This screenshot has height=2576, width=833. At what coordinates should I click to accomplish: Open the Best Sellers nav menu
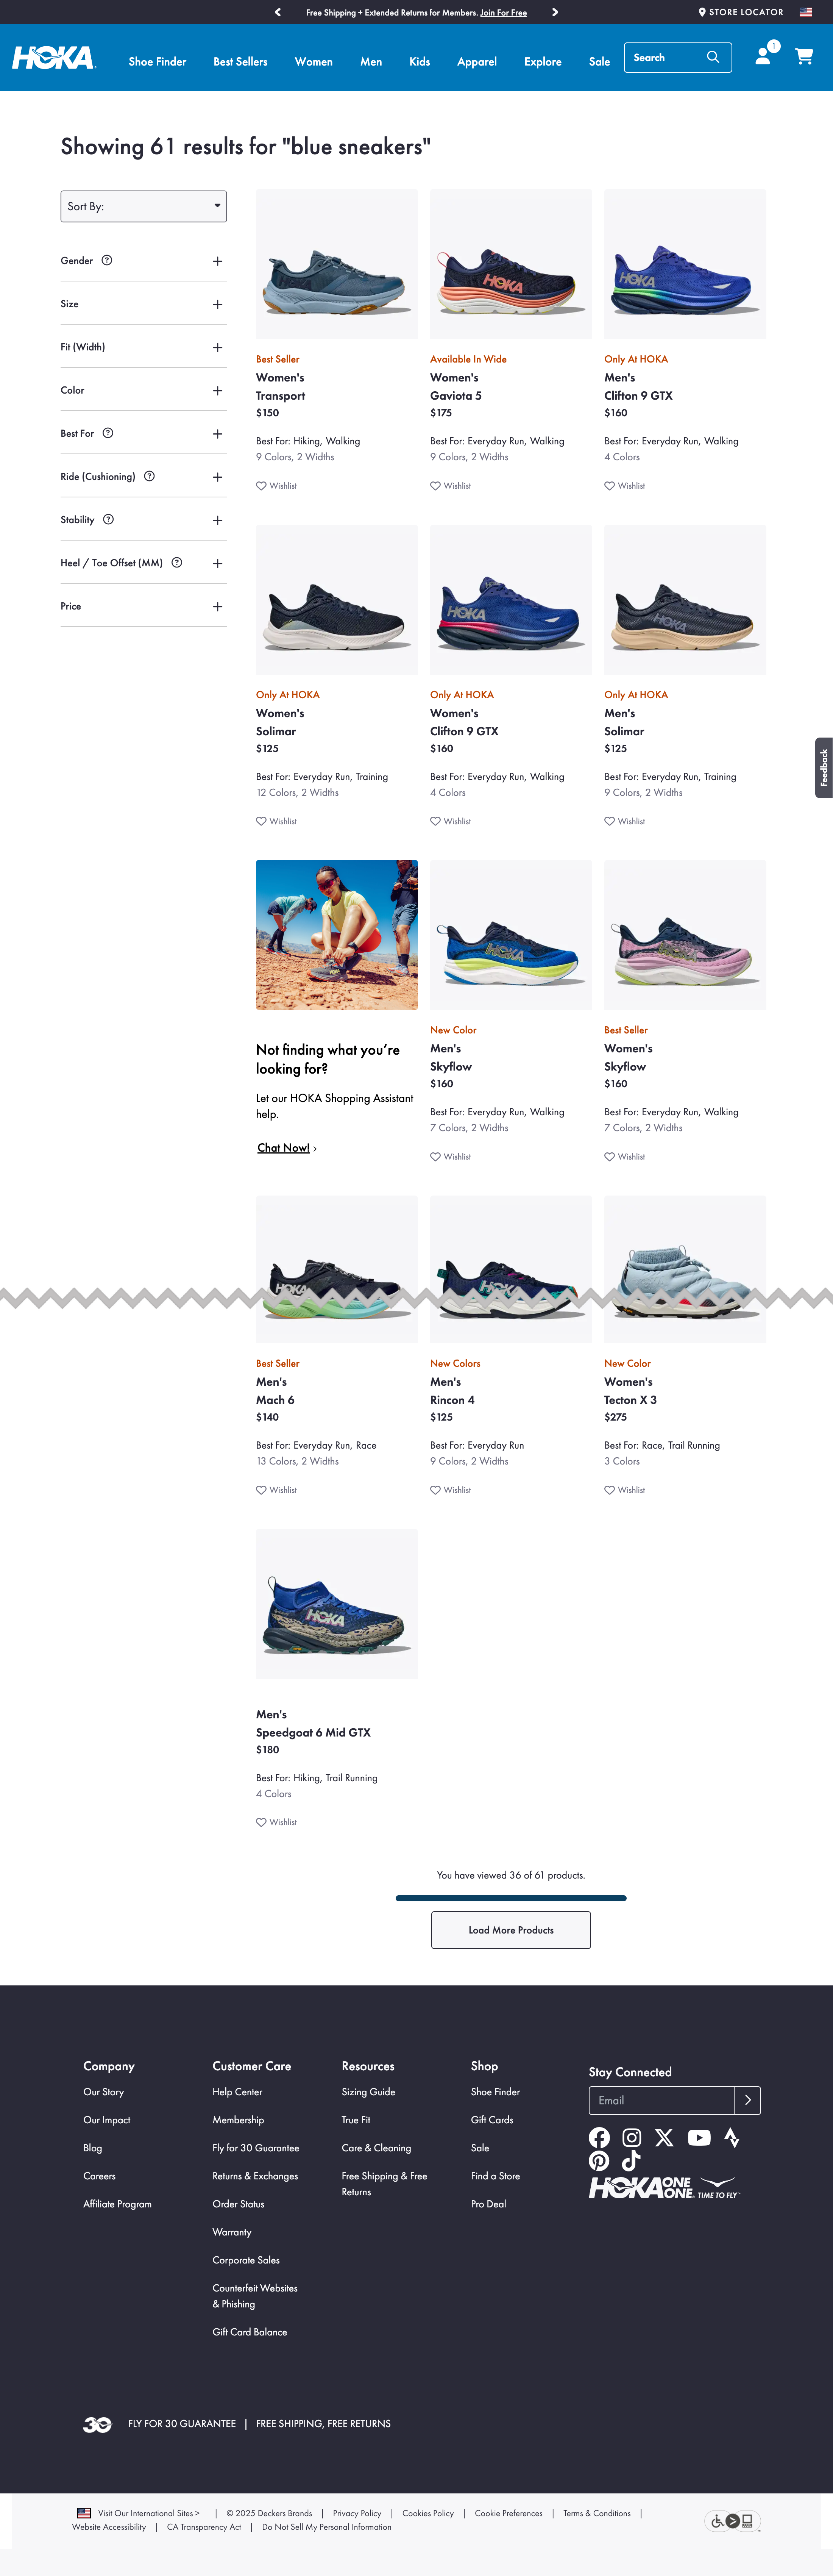[x=240, y=62]
